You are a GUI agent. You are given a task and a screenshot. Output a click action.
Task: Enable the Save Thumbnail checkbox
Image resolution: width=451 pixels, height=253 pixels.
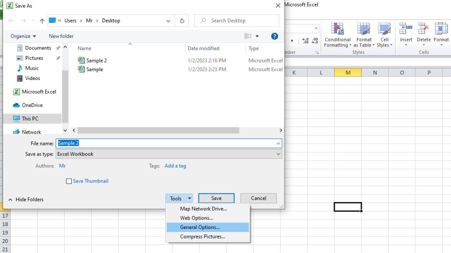tap(69, 181)
